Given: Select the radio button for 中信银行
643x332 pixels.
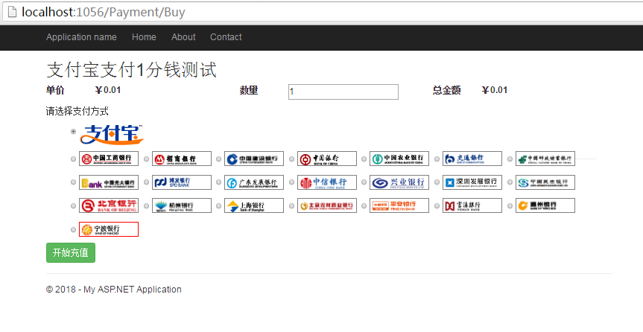Looking at the screenshot, I should pyautogui.click(x=291, y=182).
